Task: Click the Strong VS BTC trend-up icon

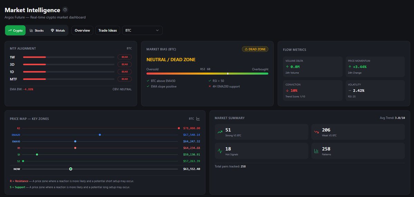Action: point(220,132)
